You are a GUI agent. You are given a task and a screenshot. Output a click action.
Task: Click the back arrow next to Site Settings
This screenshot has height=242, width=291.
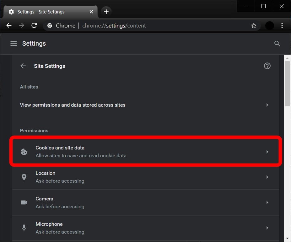[23, 66]
